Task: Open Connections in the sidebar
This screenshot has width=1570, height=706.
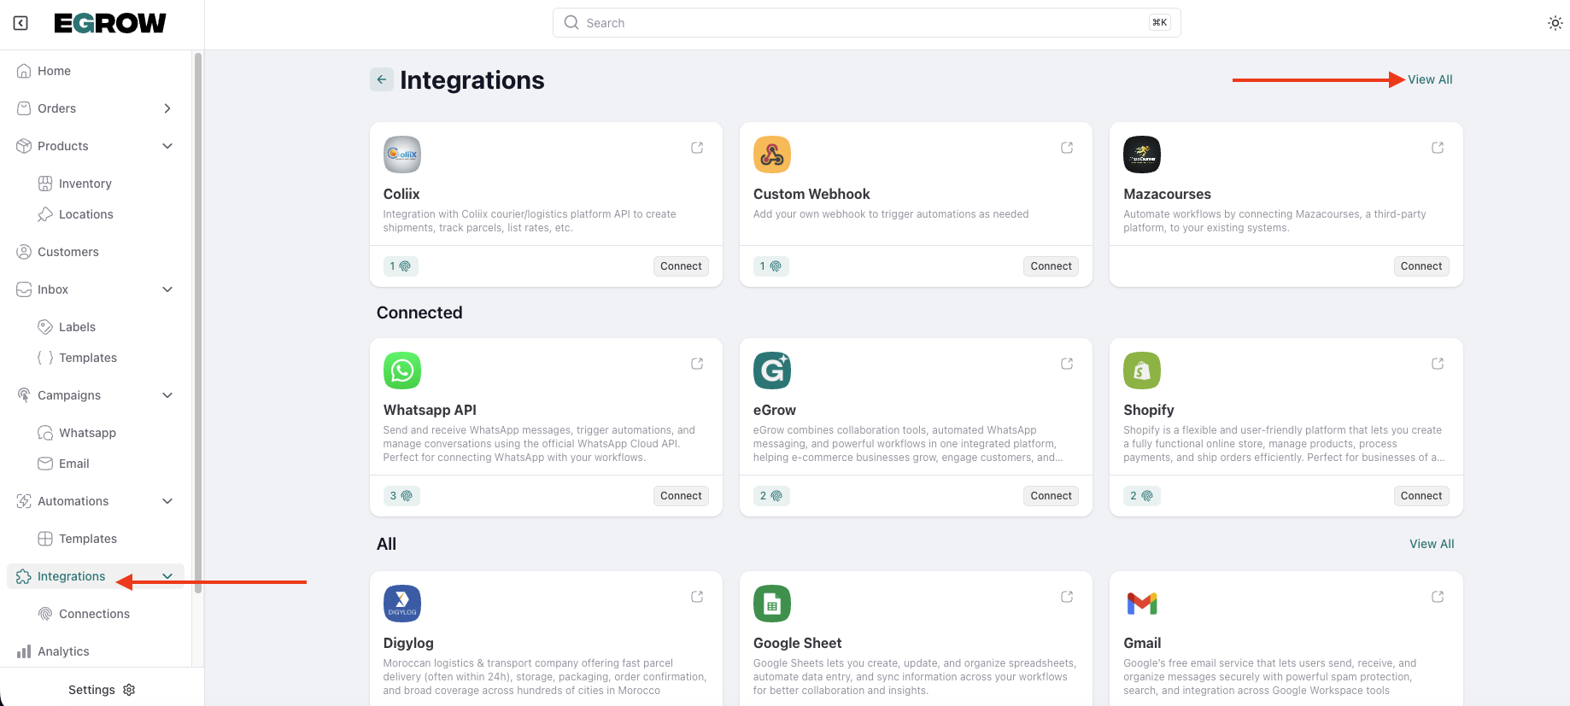Action: [x=94, y=614]
